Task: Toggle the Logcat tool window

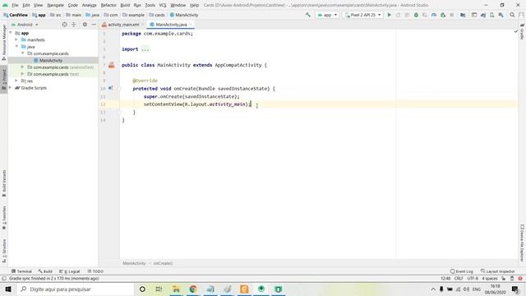Action: pos(70,271)
